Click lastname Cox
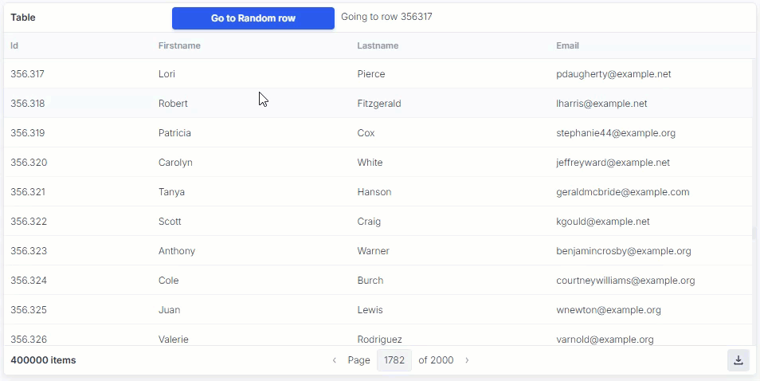This screenshot has height=381, width=760. (x=366, y=133)
